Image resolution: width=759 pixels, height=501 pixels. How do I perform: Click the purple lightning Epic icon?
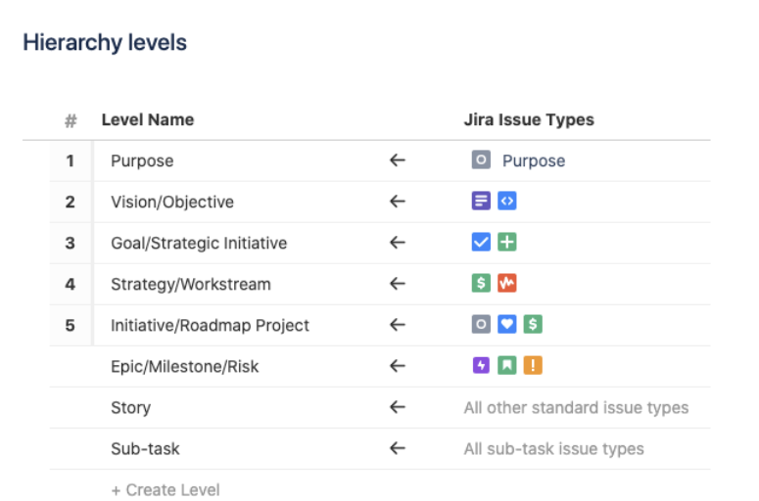click(x=480, y=366)
